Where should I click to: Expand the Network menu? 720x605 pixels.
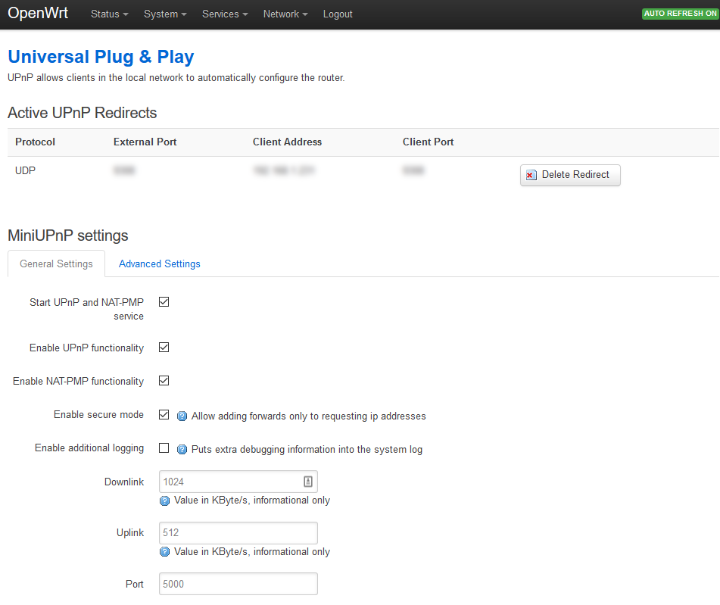pyautogui.click(x=285, y=14)
